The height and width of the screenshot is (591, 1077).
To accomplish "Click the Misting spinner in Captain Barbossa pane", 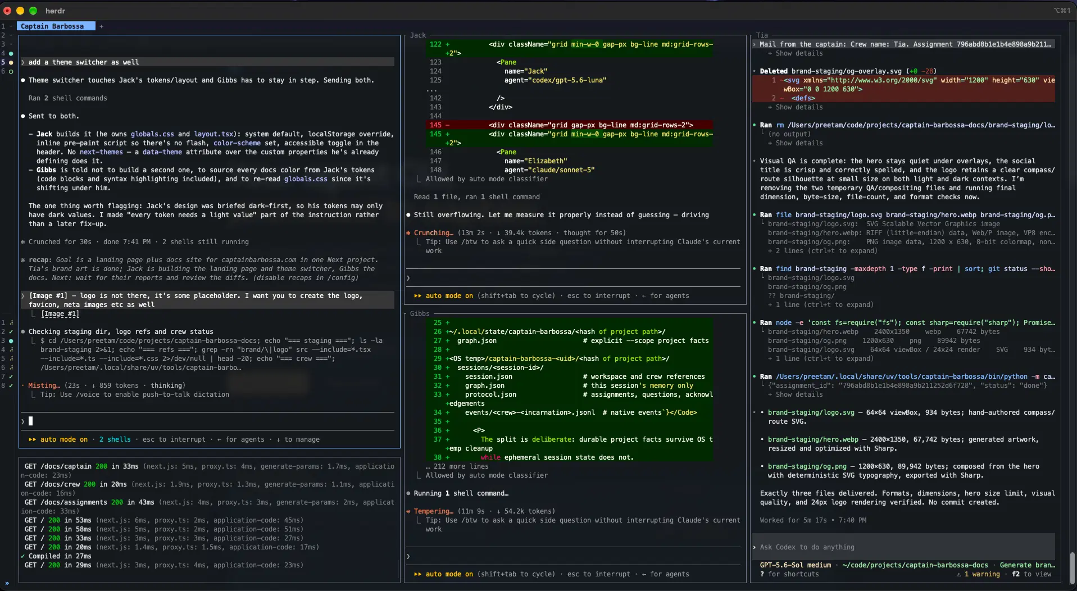I will (40, 386).
